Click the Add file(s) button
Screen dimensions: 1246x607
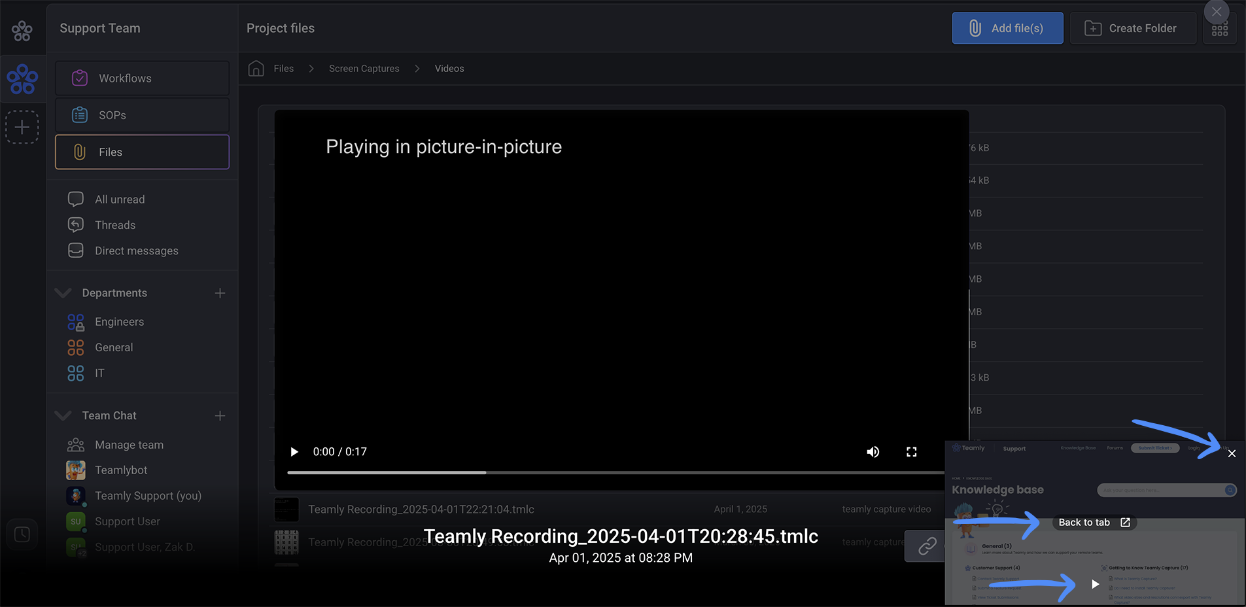coord(1007,28)
